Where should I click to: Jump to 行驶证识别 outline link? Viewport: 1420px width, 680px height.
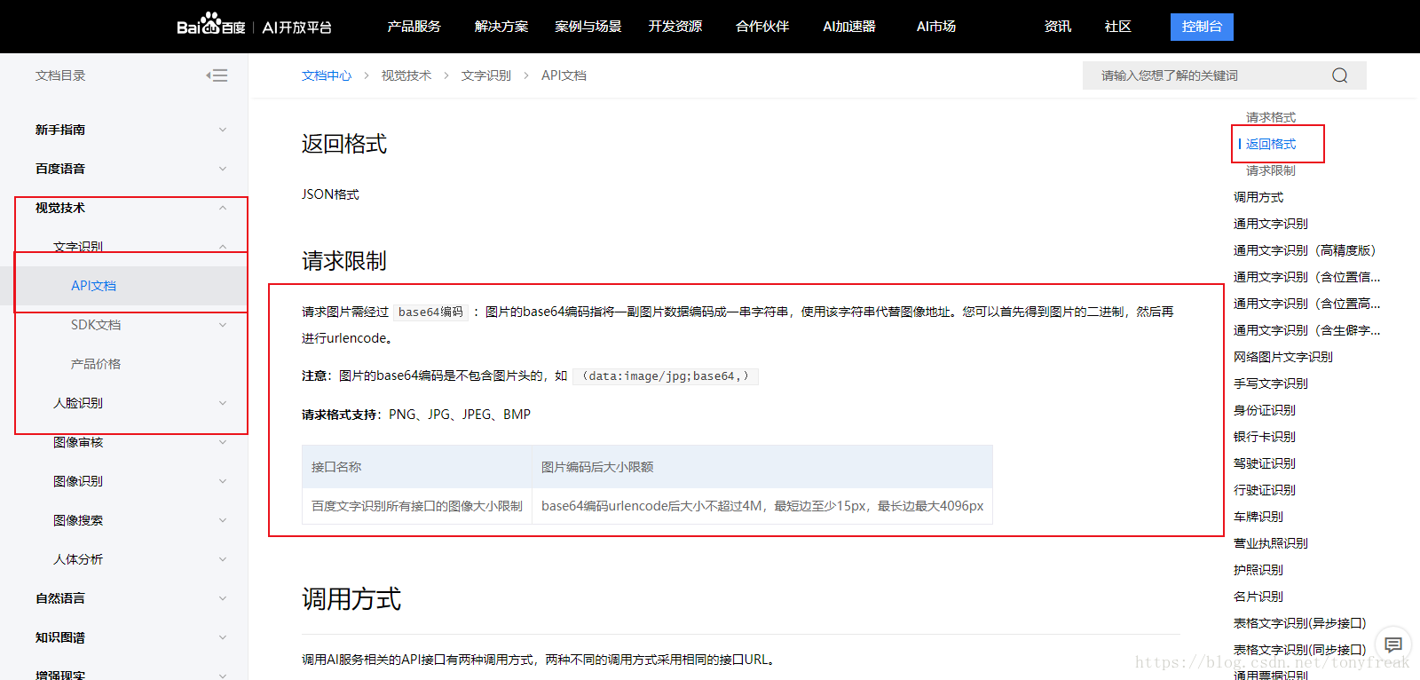(x=1265, y=490)
